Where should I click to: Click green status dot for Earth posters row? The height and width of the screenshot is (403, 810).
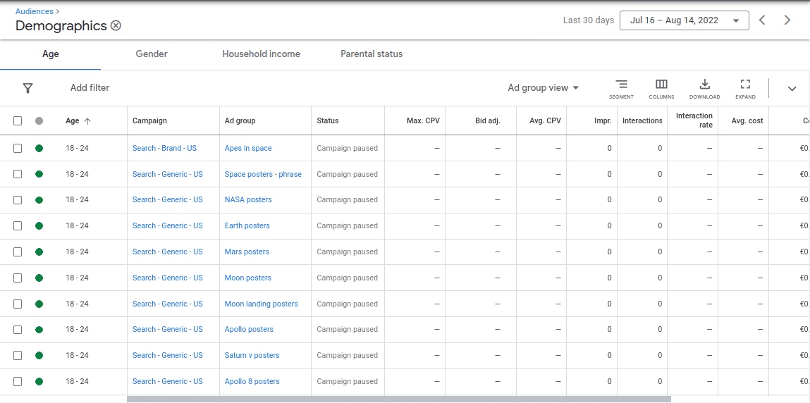tap(39, 225)
